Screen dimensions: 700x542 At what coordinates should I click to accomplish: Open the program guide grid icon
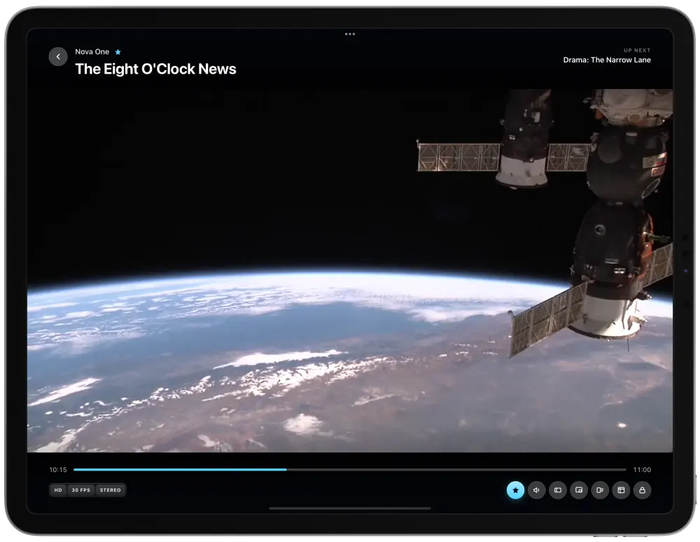[621, 490]
